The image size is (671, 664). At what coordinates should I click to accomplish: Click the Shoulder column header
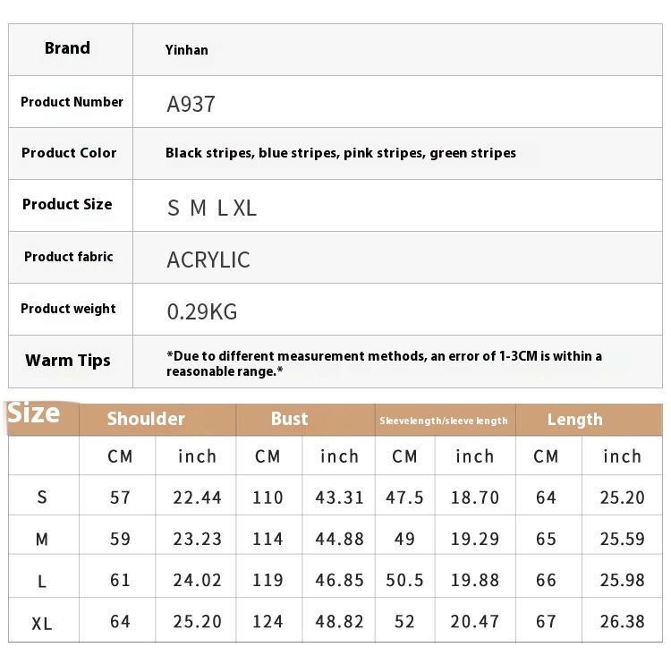point(146,419)
